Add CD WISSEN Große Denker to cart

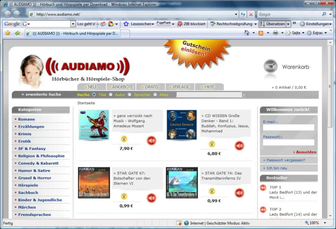pos(212,144)
